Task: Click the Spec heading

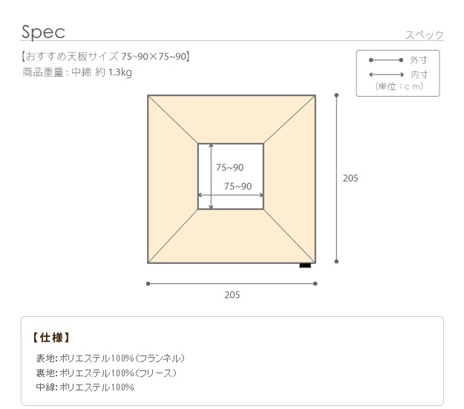Action: point(44,32)
